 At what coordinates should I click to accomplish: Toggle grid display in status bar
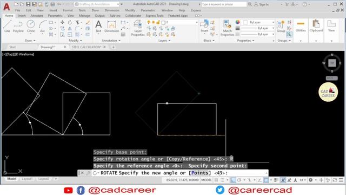(216, 180)
